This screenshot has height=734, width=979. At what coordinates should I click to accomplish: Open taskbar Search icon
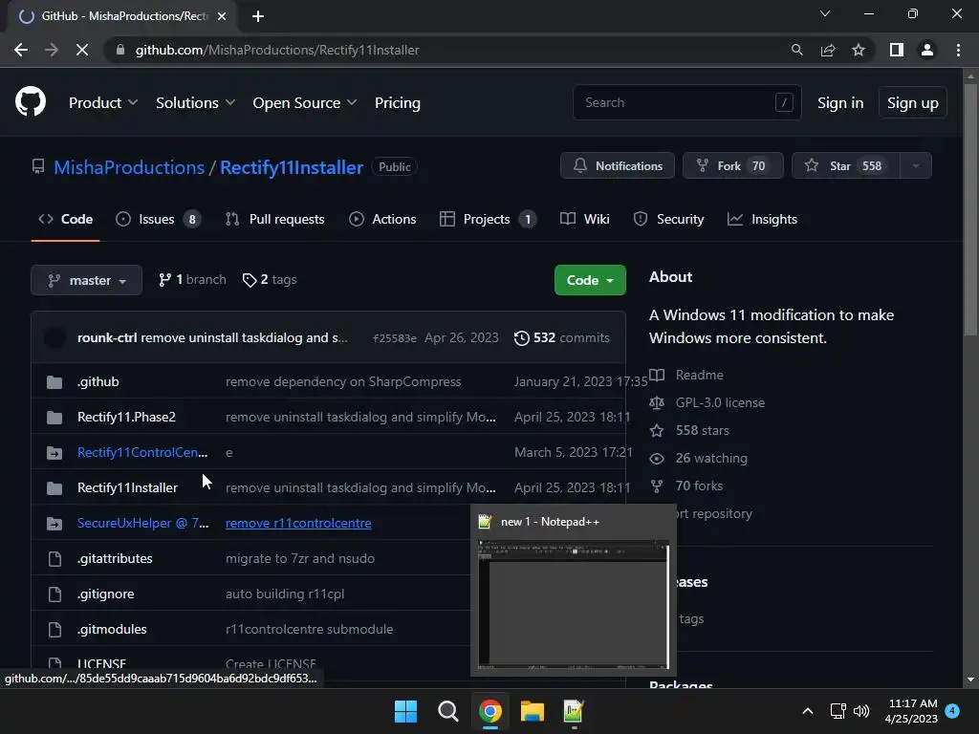click(447, 711)
